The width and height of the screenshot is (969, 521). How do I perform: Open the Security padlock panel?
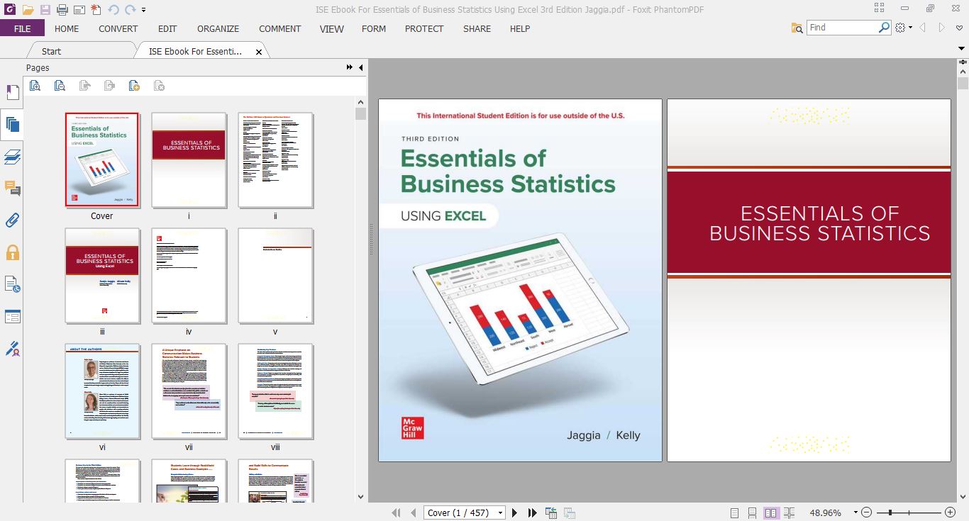12,252
